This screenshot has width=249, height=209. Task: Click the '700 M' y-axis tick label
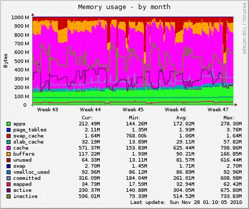pyautogui.click(x=22, y=44)
